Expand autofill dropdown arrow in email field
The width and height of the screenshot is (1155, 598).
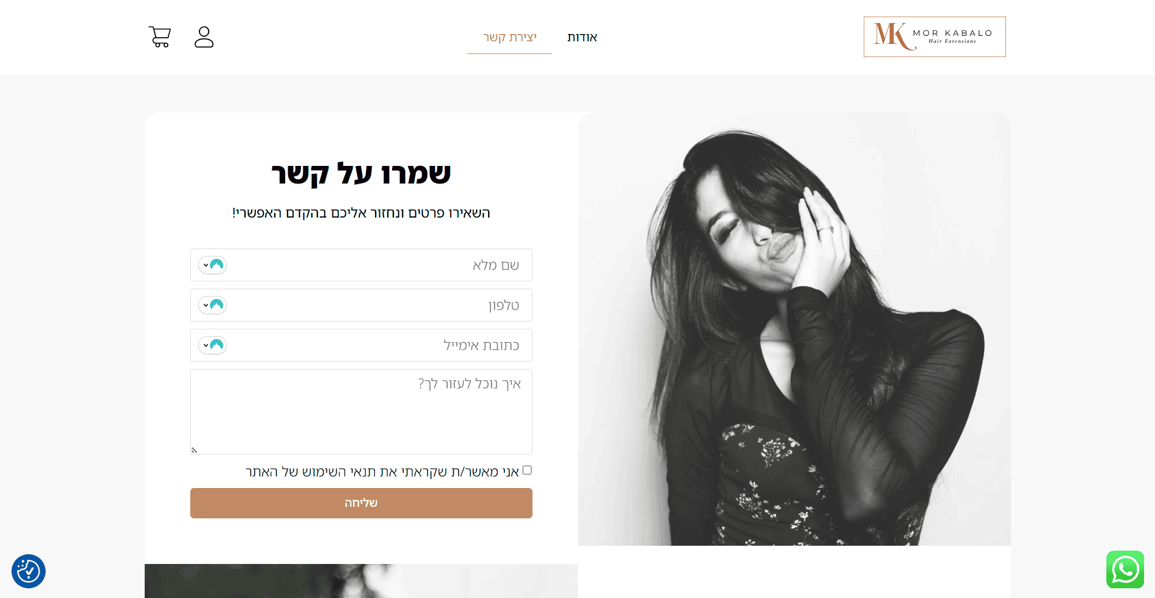pos(205,345)
